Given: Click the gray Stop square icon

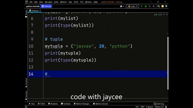Looking at the screenshot, I should coord(153,6).
